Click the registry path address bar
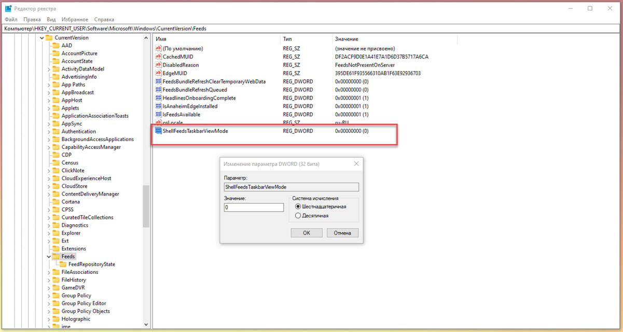623x332 pixels. [x=311, y=29]
